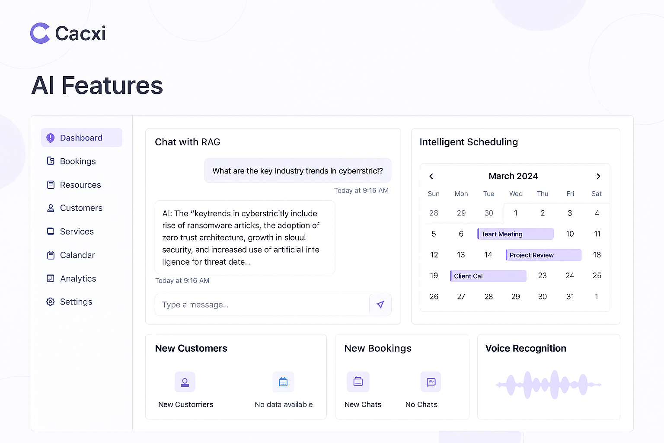Screen dimensions: 664x443
Task: Click the 'Wed' weekday column header
Action: pyautogui.click(x=516, y=194)
